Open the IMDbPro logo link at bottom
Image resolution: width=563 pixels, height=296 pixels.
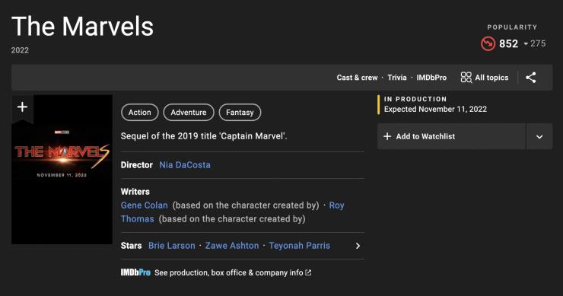(135, 272)
